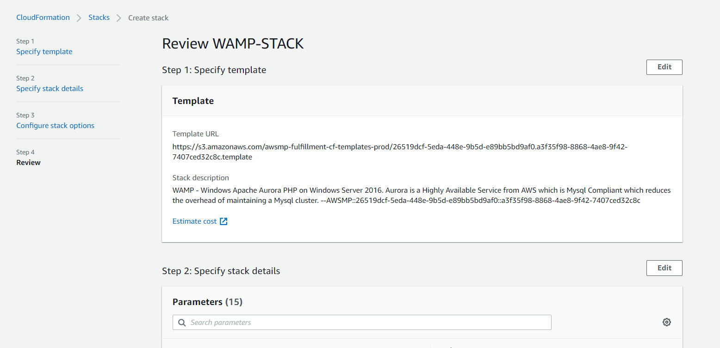Open the Estimate cost link
Viewport: 720px width, 348px height.
(194, 221)
